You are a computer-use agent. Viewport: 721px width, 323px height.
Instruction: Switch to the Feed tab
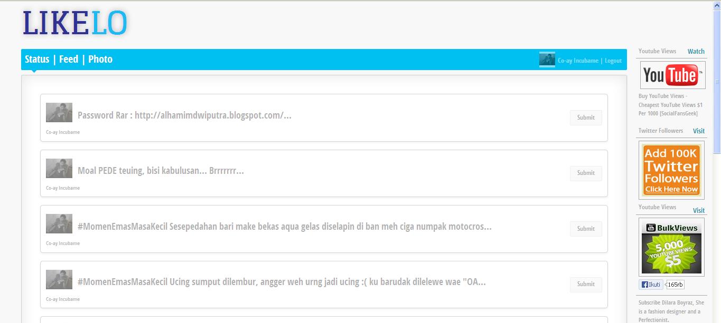point(69,59)
